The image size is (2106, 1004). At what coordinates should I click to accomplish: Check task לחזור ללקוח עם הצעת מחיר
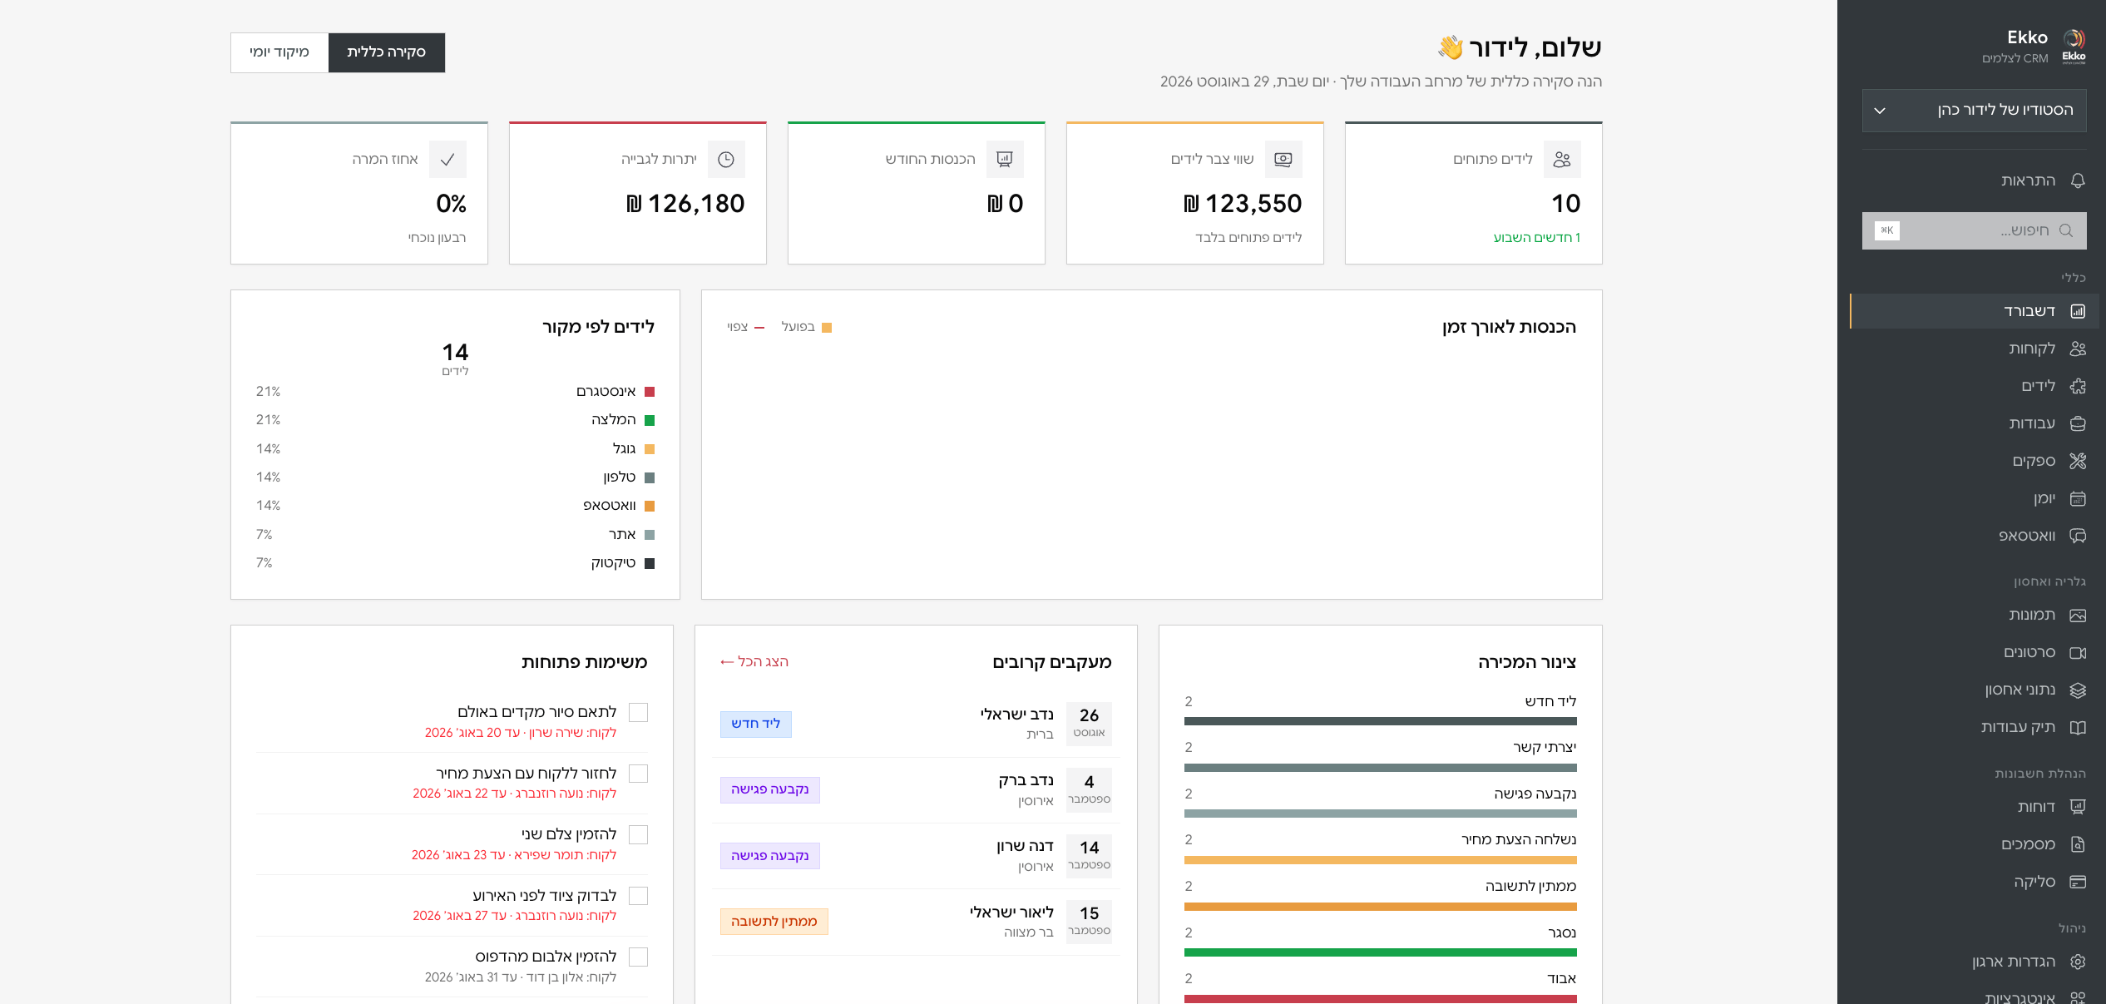point(638,774)
